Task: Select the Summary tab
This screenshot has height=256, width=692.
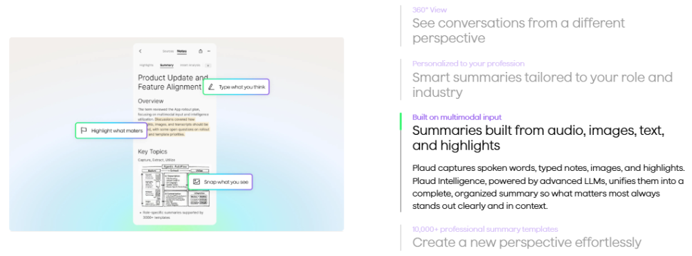Action: click(167, 65)
